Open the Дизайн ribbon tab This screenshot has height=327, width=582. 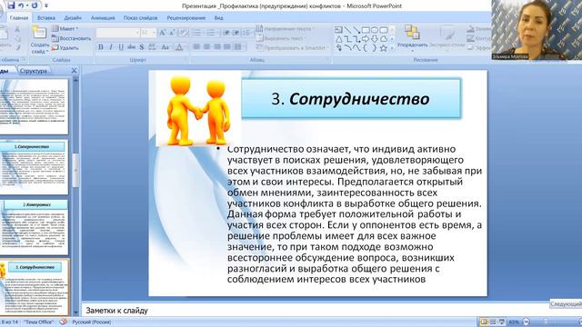tap(73, 17)
